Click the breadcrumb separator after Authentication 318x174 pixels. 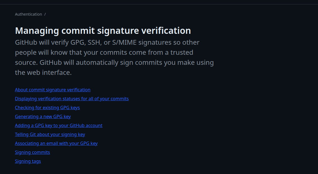pos(45,14)
